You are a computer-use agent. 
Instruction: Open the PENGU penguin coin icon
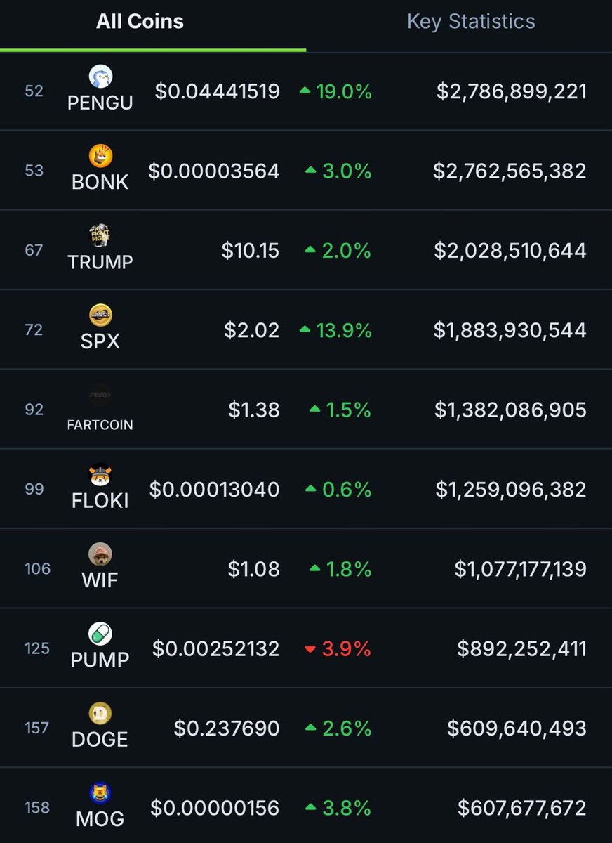click(100, 77)
